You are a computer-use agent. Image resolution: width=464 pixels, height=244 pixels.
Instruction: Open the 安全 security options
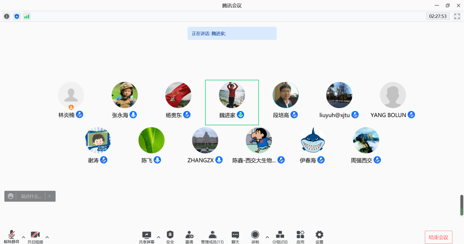click(170, 236)
